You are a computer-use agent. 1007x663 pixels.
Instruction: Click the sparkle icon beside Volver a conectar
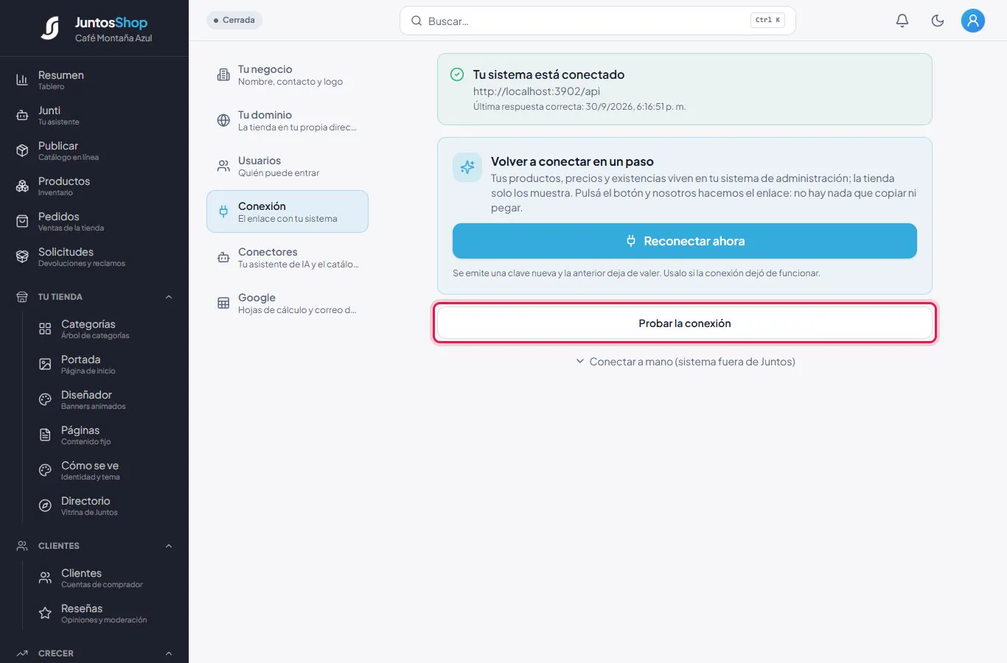click(x=467, y=168)
